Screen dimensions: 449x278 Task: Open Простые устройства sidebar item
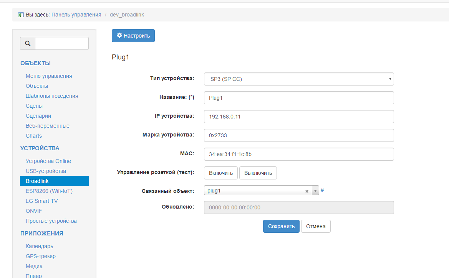(51, 221)
